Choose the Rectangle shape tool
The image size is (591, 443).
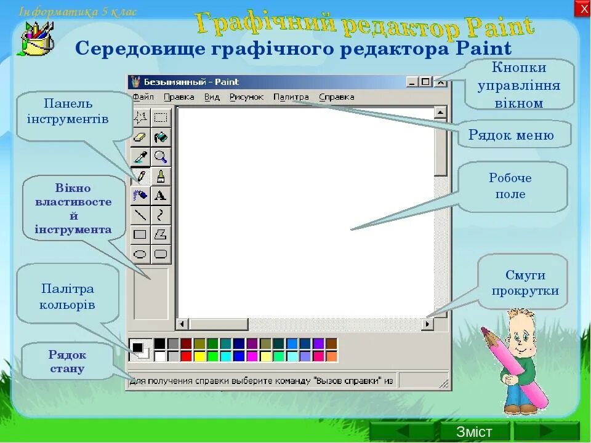pyautogui.click(x=140, y=234)
